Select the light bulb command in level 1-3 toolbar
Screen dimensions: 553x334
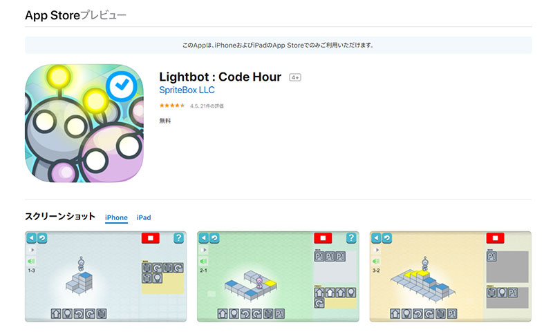pos(67,313)
